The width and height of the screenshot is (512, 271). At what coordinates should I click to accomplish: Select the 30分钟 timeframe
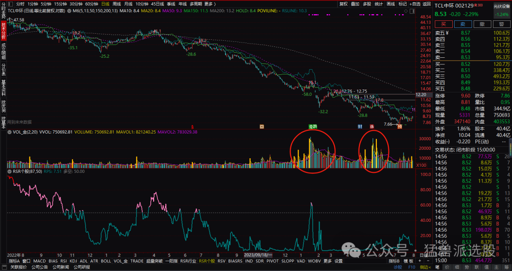tap(76, 4)
